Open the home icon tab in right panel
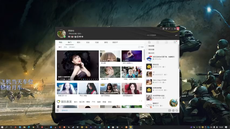 point(149,42)
